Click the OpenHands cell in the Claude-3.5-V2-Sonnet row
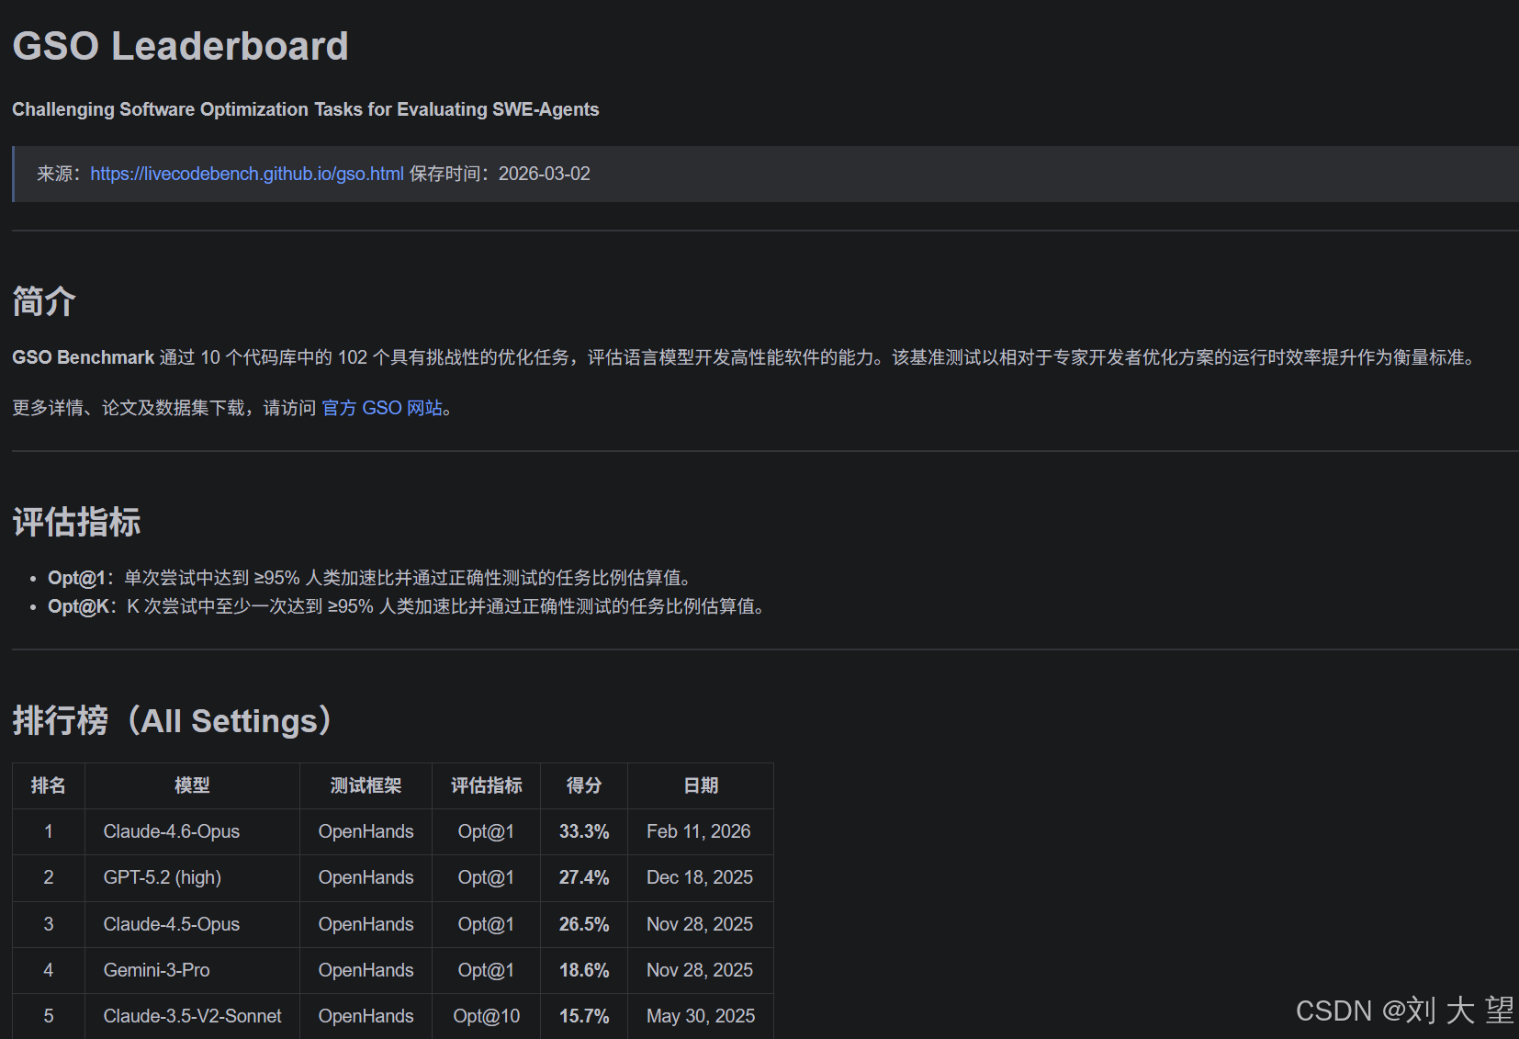 (366, 1016)
